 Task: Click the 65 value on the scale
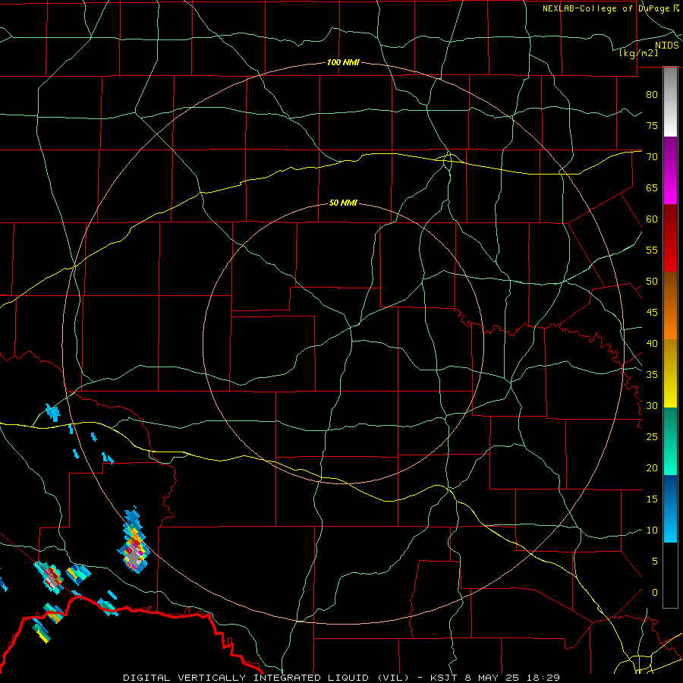[x=652, y=187]
